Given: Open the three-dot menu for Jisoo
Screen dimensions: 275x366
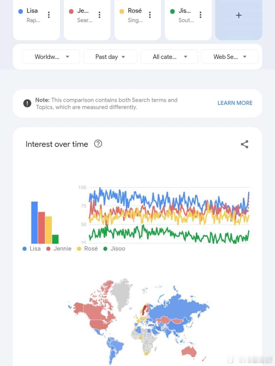Looking at the screenshot, I should (201, 15).
